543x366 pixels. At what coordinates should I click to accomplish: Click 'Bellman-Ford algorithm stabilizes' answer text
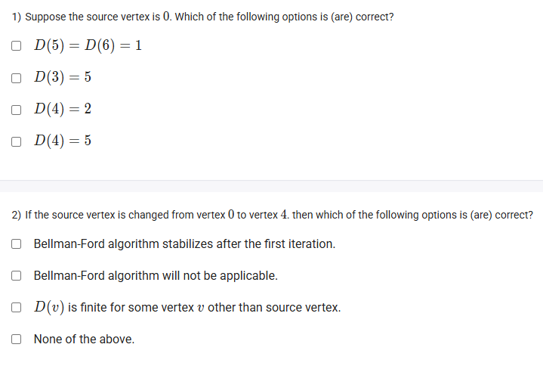(184, 244)
